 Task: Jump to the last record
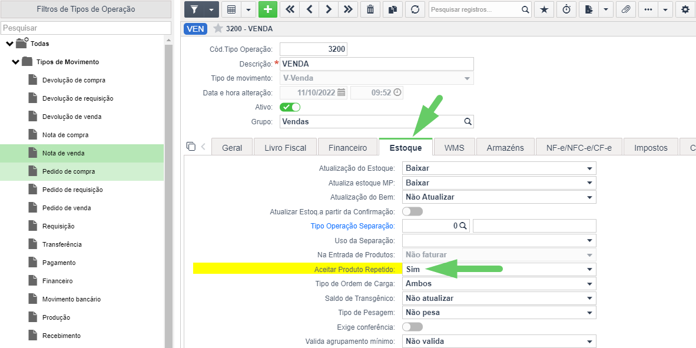pyautogui.click(x=348, y=9)
